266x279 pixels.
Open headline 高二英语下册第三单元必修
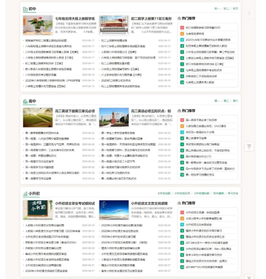click(75, 111)
